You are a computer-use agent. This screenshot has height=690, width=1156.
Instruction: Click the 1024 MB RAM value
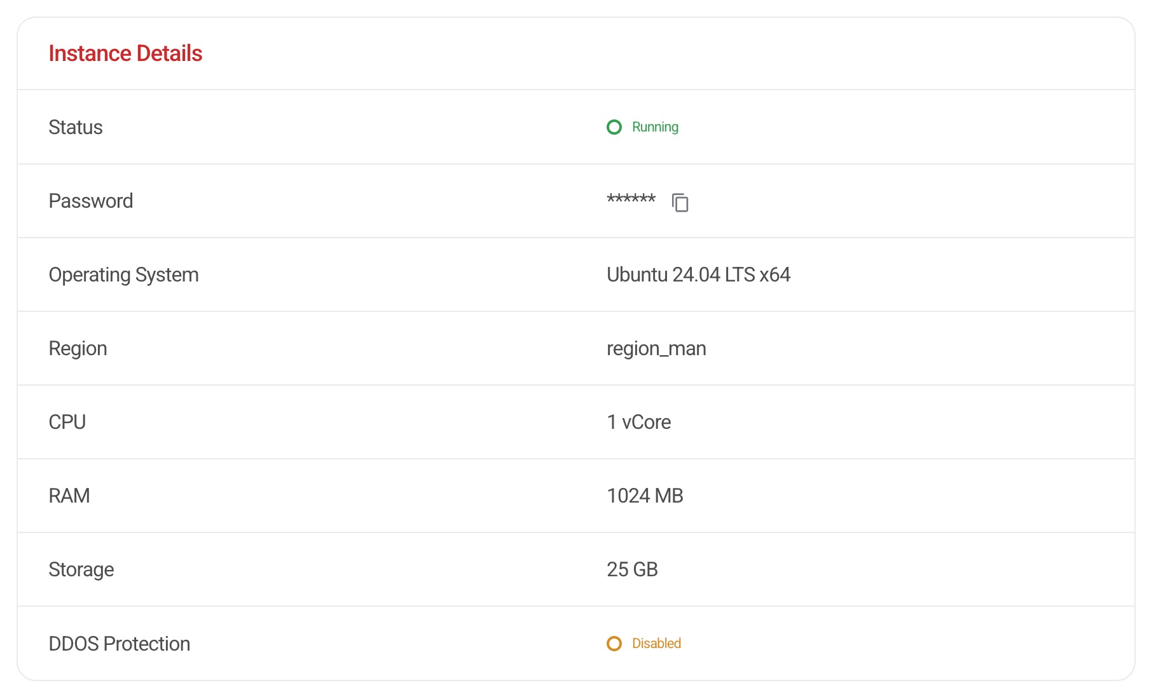[645, 496]
